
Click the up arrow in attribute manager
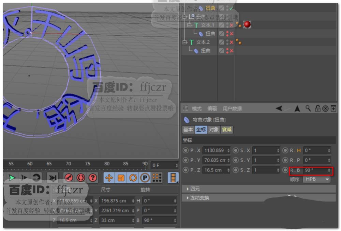click(x=297, y=108)
